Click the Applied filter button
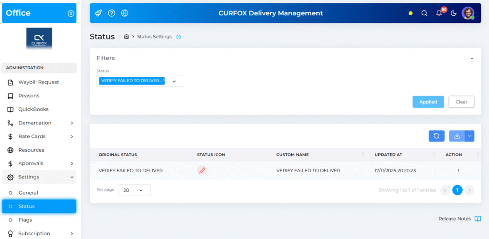489x239 pixels. click(x=428, y=102)
